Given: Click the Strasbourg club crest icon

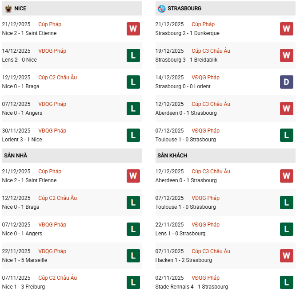Looking at the screenshot, I should [x=161, y=8].
